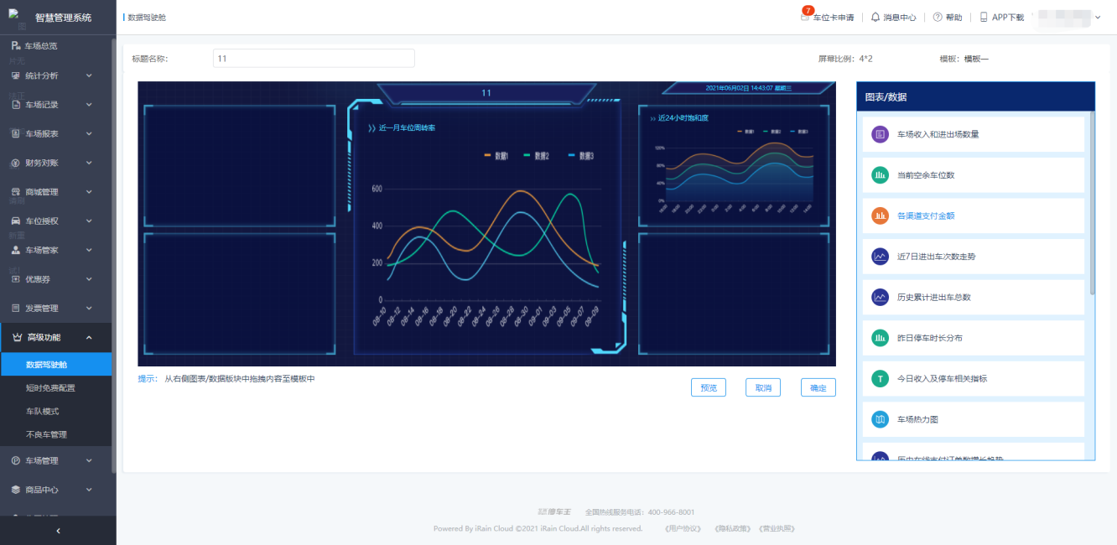
Task: Open 车位卡申请 with notification badge
Action: pos(827,17)
